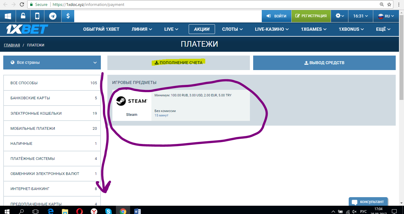Select ОБМЕННИКИ ЭЛЕКТРОННЫХ ВАЛЮТ category
This screenshot has height=214, width=404.
click(x=52, y=174)
